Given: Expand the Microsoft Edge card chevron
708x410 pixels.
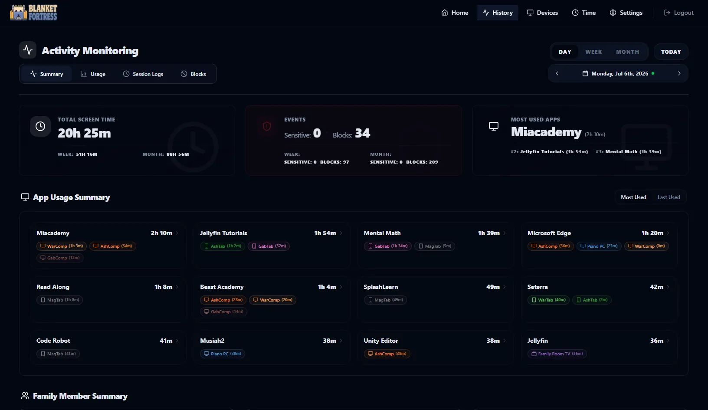Looking at the screenshot, I should [x=668, y=233].
